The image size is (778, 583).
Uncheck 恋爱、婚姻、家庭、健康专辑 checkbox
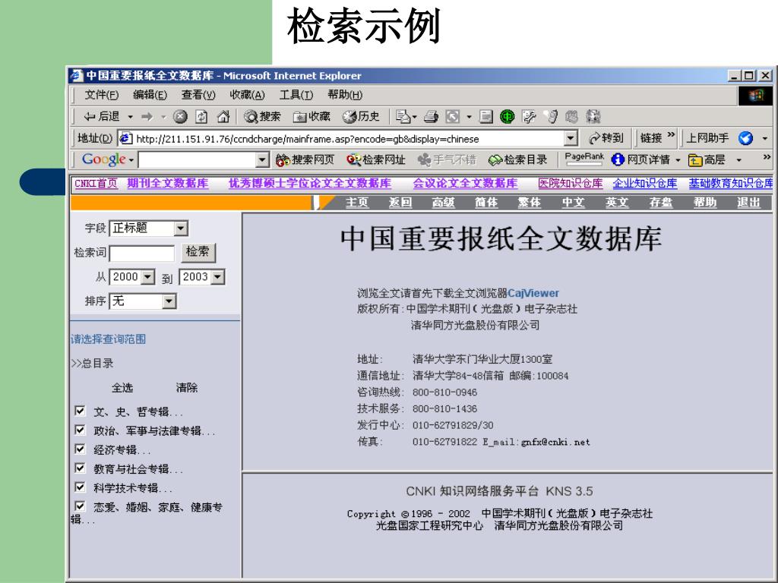pyautogui.click(x=79, y=506)
